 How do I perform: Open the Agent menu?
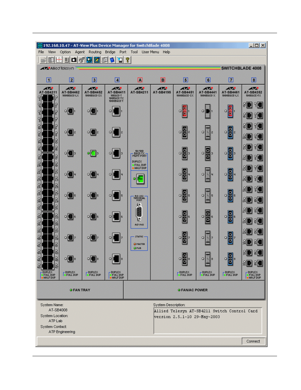pos(80,52)
